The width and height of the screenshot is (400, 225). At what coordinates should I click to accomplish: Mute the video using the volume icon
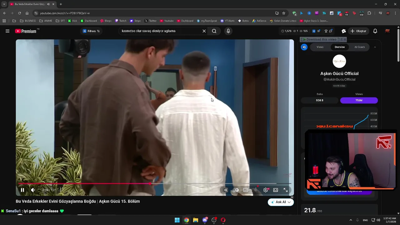(33, 190)
